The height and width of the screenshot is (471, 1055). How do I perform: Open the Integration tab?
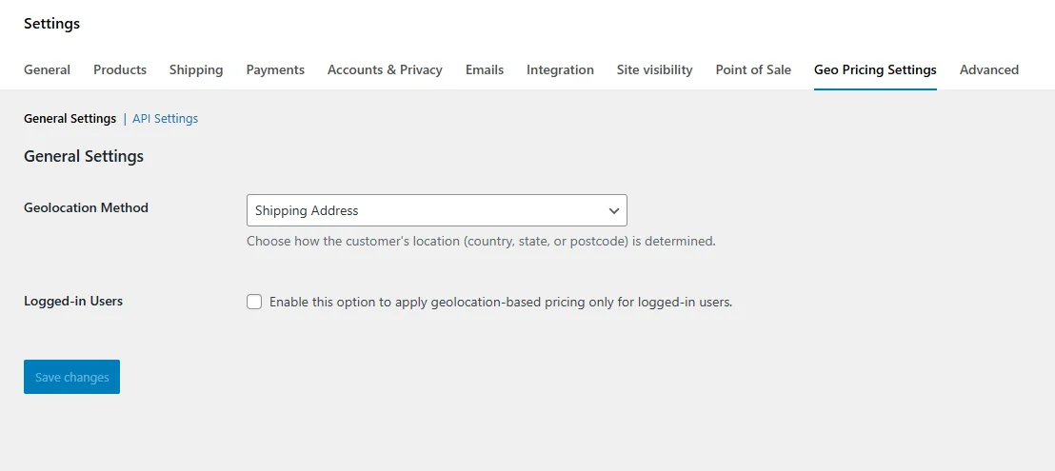point(560,69)
